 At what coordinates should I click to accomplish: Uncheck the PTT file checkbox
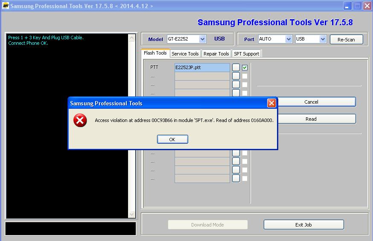tap(245, 67)
